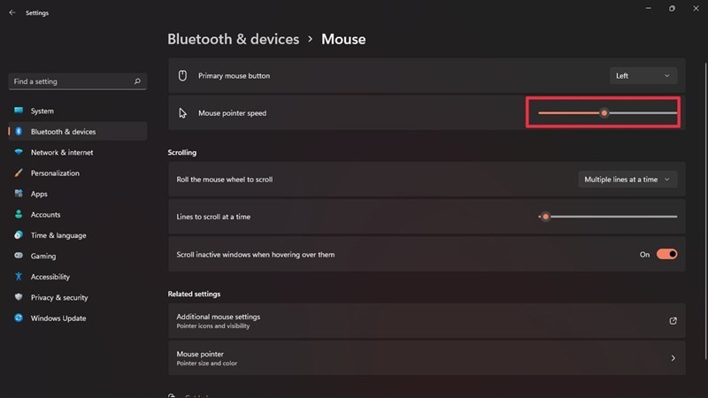
Task: Click the back arrow beside Settings
Action: click(x=12, y=12)
